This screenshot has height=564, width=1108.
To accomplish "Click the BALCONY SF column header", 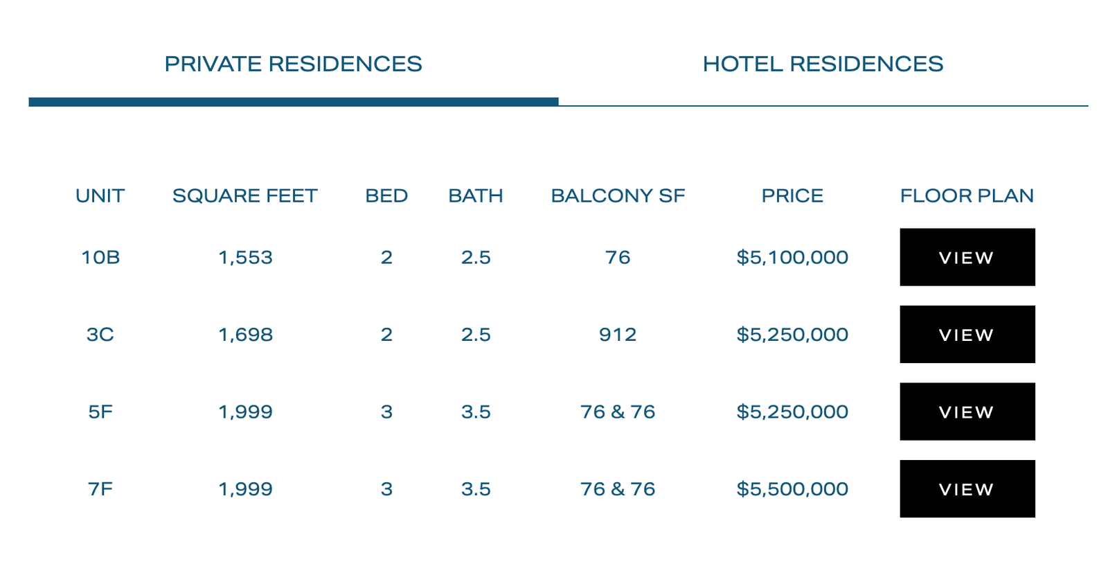I will click(x=618, y=196).
